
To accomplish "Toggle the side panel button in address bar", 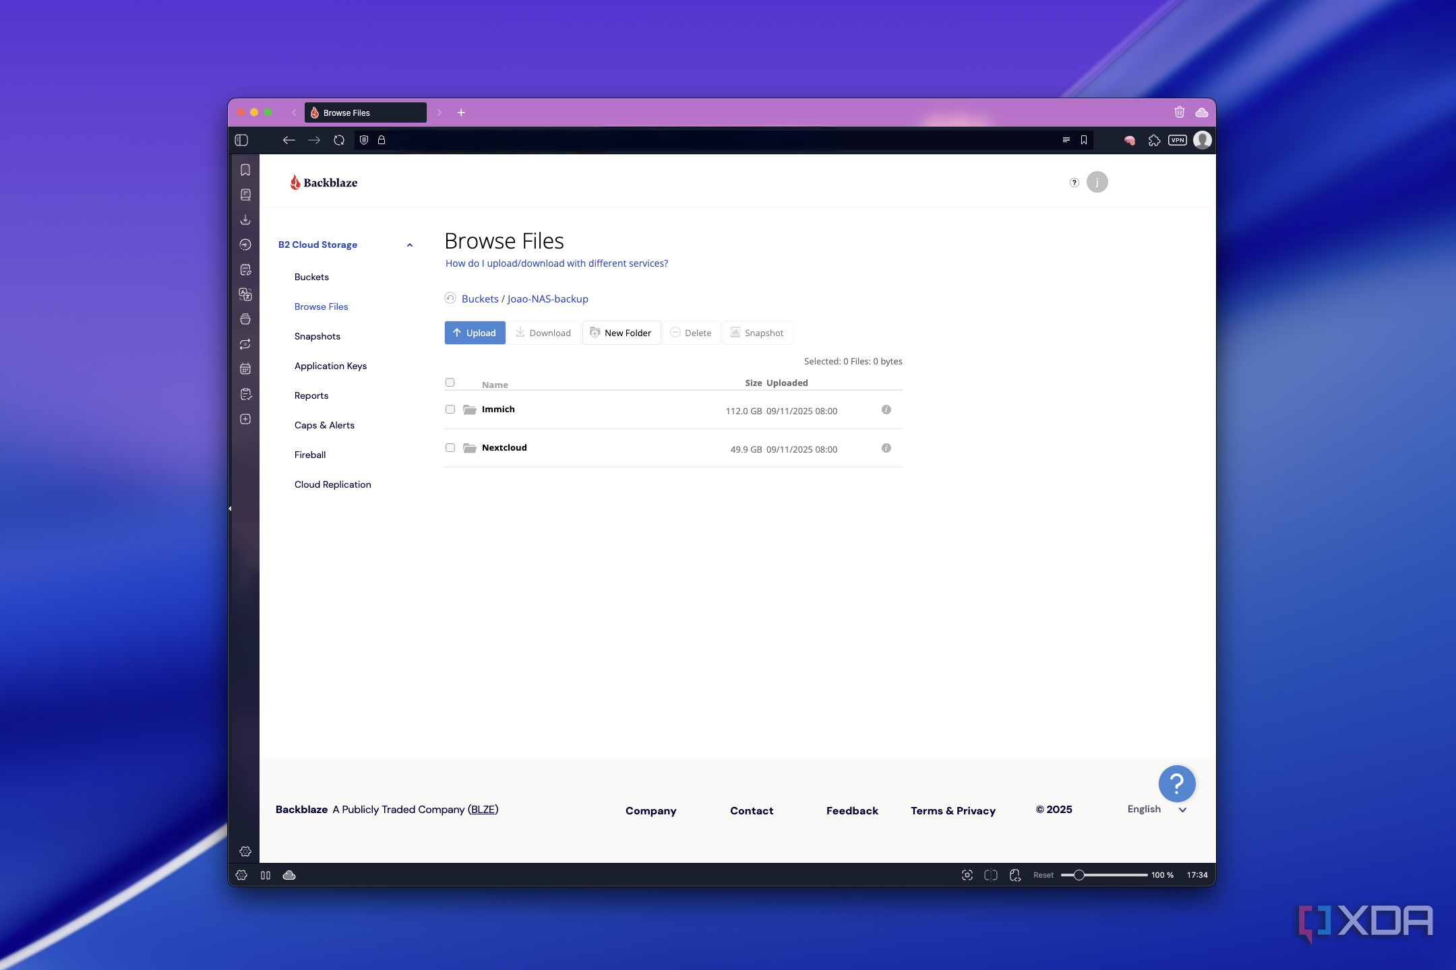I will (241, 140).
